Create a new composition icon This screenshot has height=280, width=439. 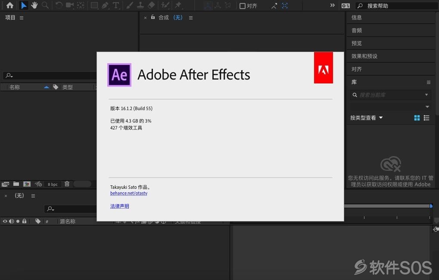[27, 184]
